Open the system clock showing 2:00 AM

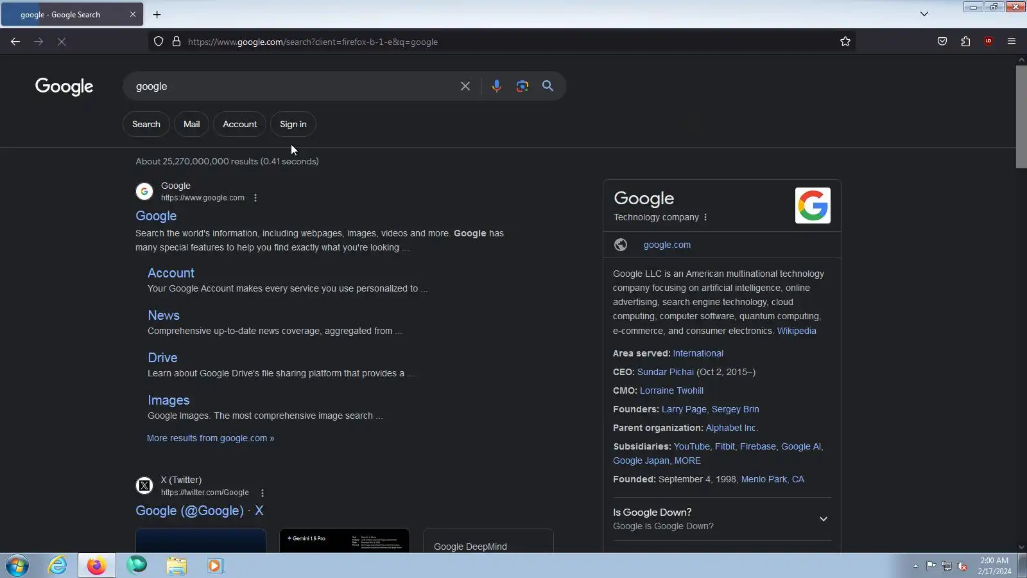point(994,566)
